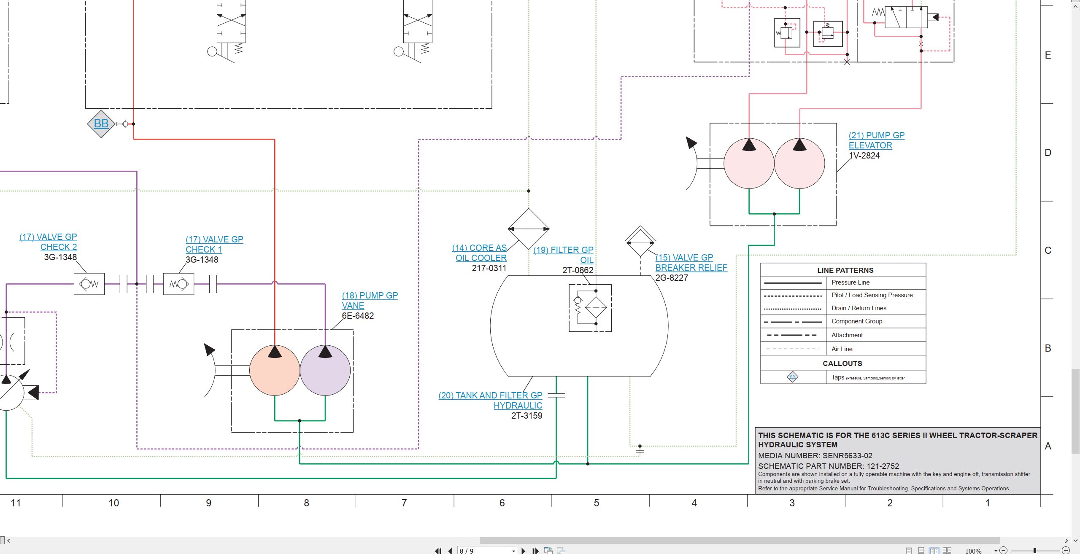This screenshot has height=554, width=1080.
Task: Open the (21) PUMP GP ELEVATOR link
Action: coord(877,140)
